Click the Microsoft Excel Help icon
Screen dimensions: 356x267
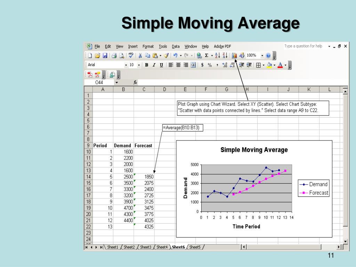tap(268, 55)
